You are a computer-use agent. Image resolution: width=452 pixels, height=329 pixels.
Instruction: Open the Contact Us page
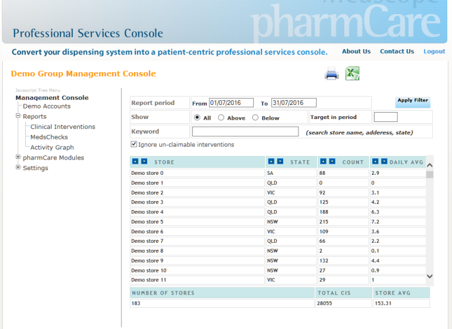pyautogui.click(x=397, y=52)
